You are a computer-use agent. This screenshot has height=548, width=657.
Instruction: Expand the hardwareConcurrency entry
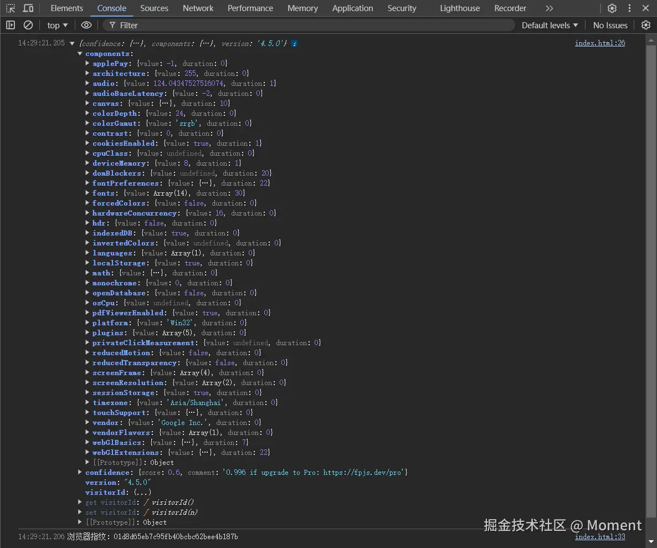tap(87, 213)
